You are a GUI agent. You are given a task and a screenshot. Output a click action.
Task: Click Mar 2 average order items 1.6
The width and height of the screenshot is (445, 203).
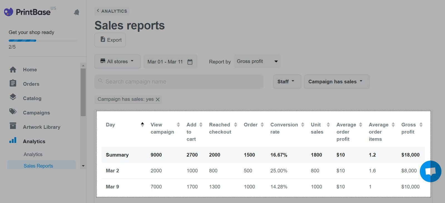372,171
